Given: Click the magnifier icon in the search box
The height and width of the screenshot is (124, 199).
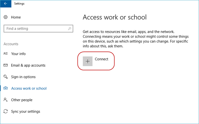Looking at the screenshot, I should (69, 28).
